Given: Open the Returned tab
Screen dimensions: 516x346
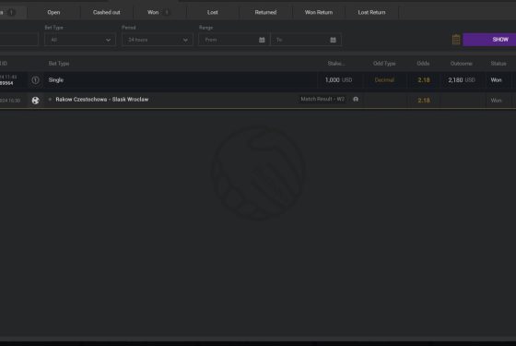Looking at the screenshot, I should pyautogui.click(x=265, y=13).
